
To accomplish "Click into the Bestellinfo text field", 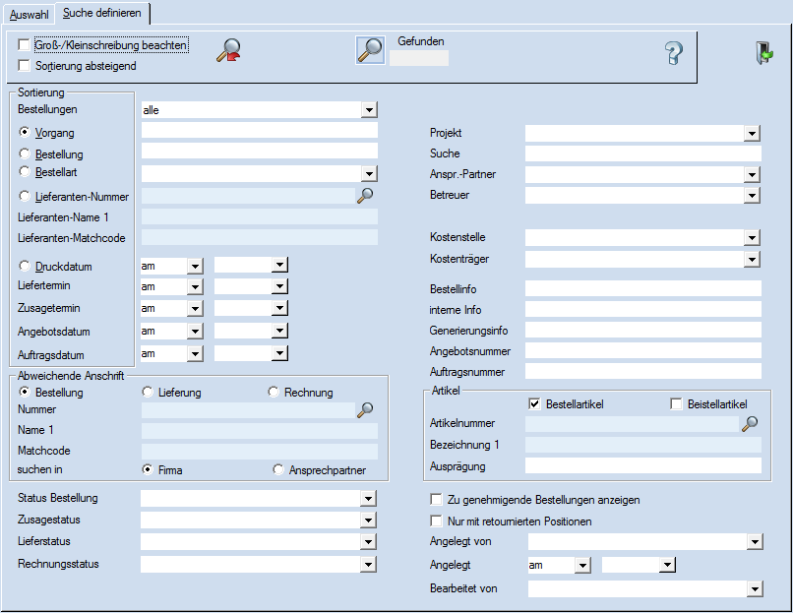I will tap(642, 289).
